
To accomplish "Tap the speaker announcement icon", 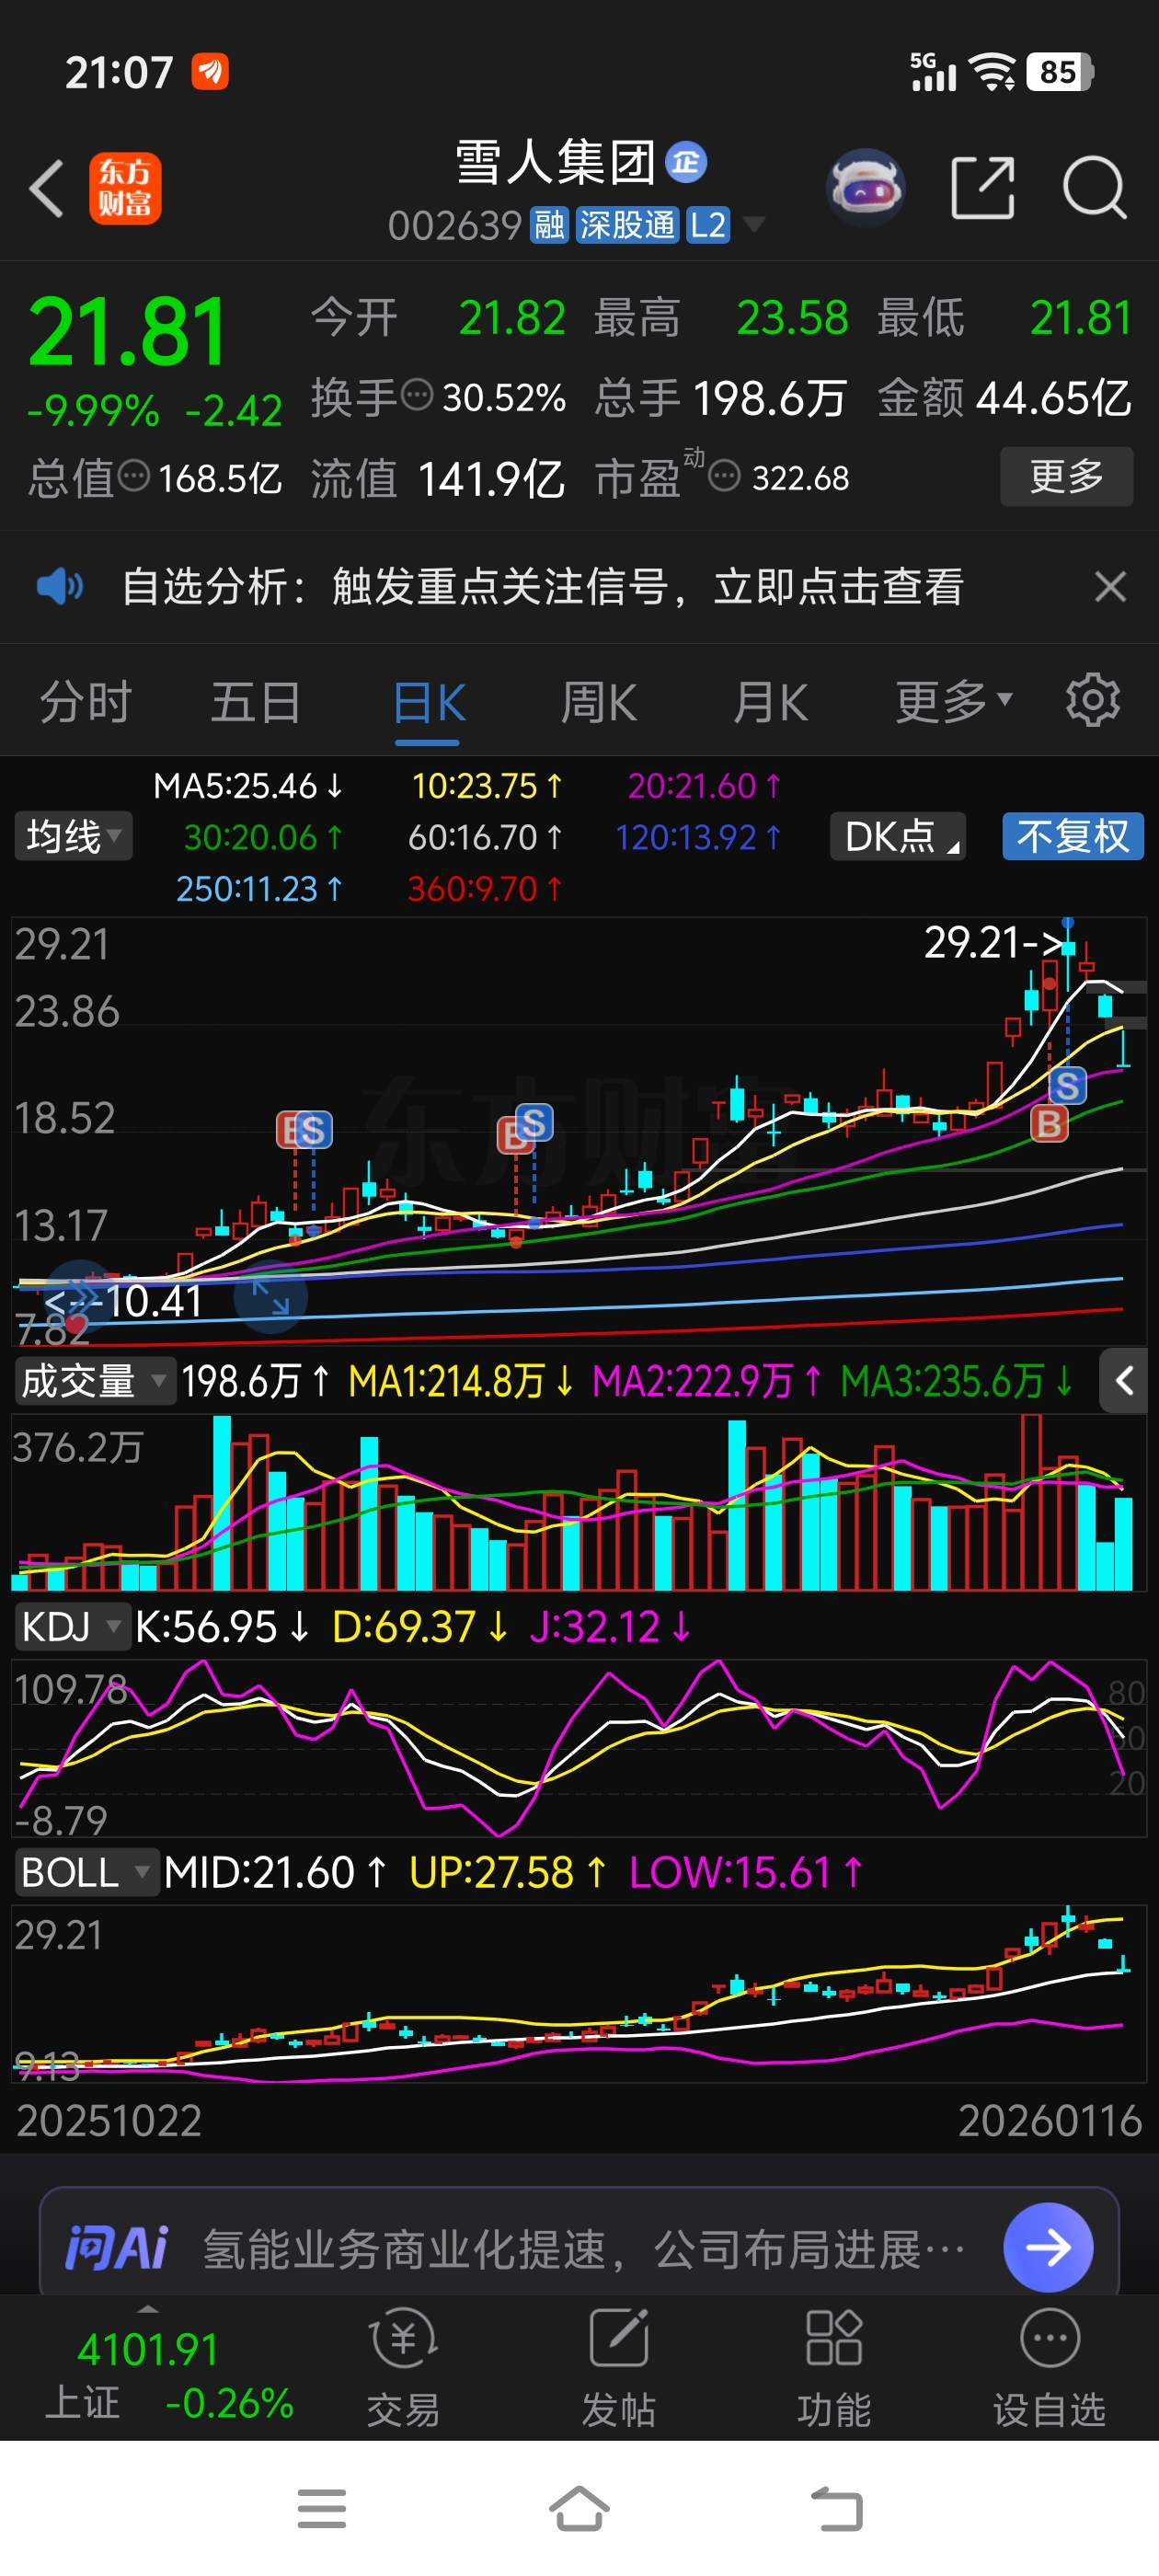I will 60,586.
